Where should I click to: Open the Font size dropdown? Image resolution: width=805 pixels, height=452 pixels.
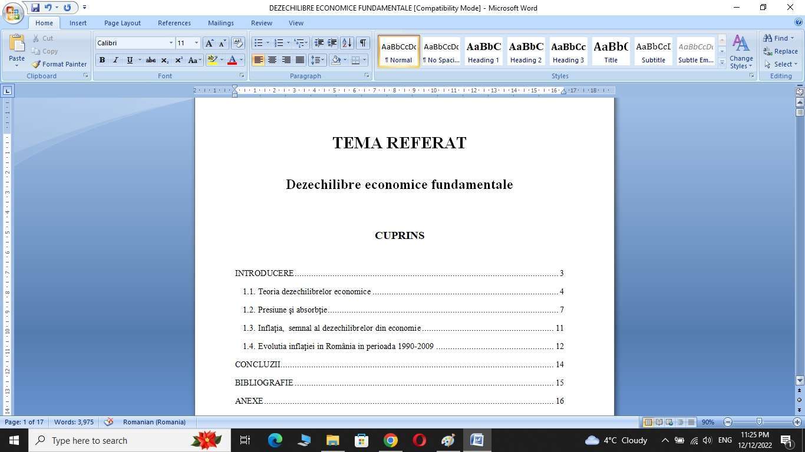[x=196, y=42]
